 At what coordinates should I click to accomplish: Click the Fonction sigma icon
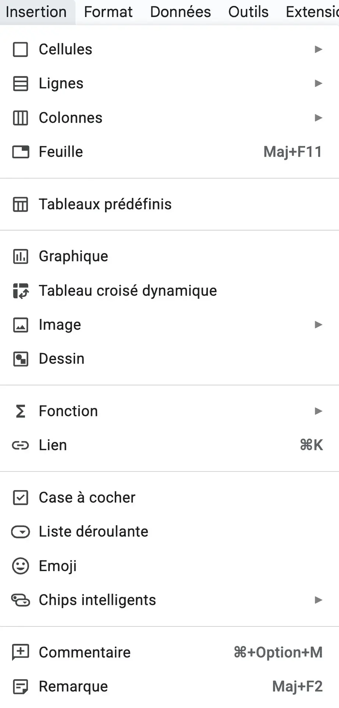click(21, 411)
